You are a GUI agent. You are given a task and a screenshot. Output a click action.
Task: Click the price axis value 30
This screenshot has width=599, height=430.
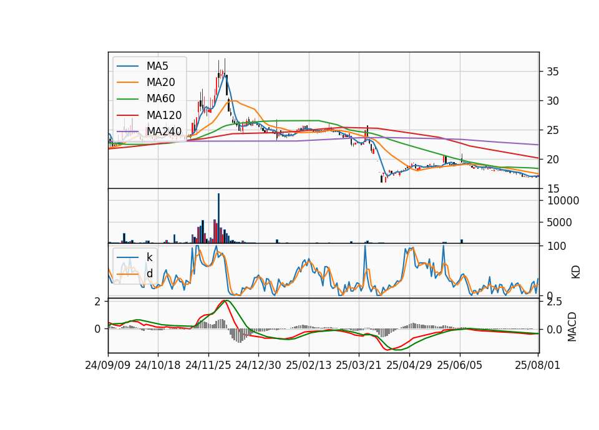click(x=553, y=101)
